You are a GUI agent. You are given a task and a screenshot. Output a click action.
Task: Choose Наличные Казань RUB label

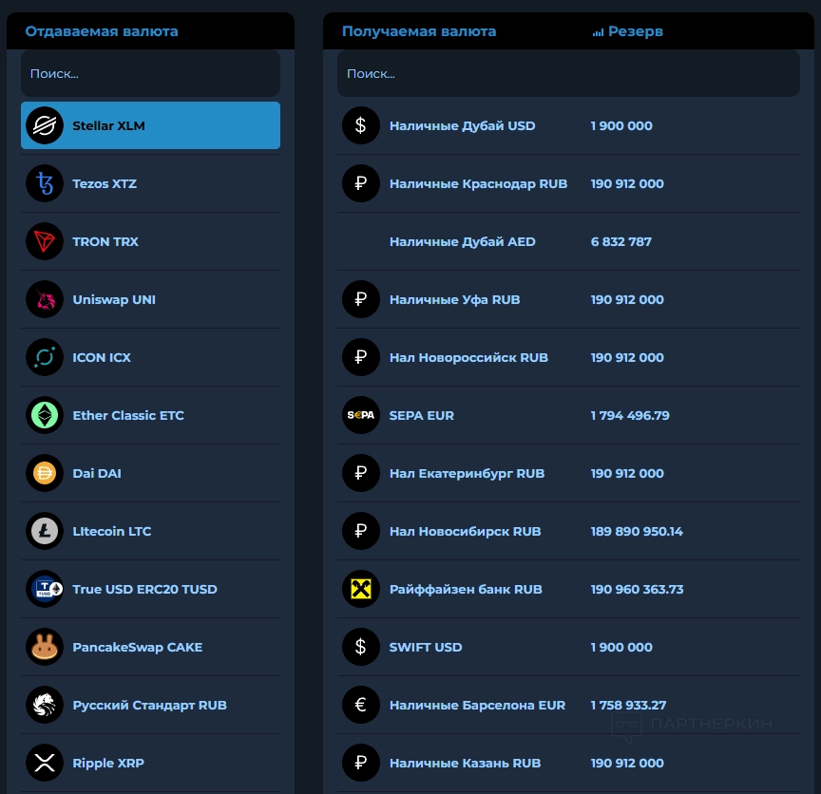[x=465, y=763]
